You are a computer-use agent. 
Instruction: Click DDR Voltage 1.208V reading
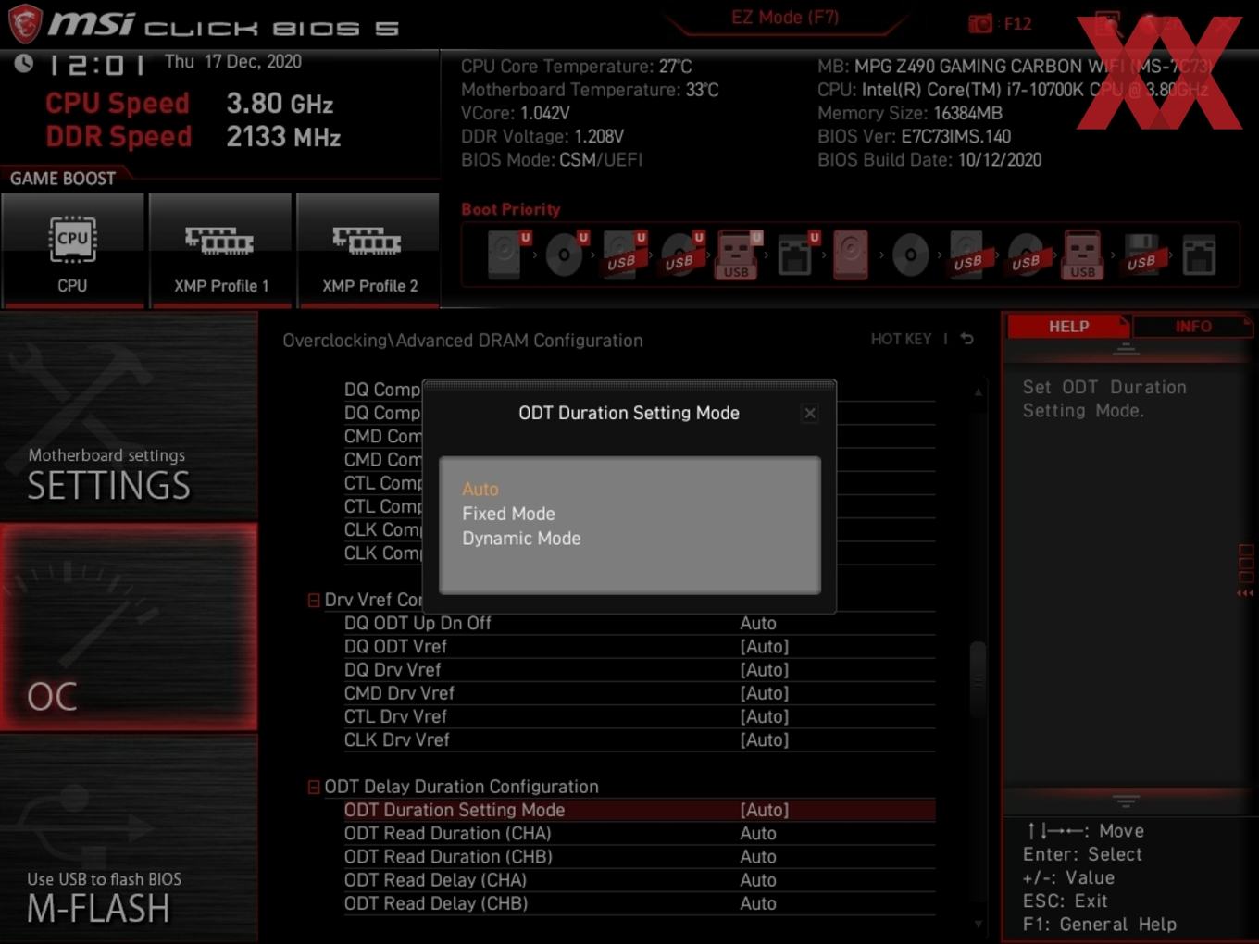(542, 136)
